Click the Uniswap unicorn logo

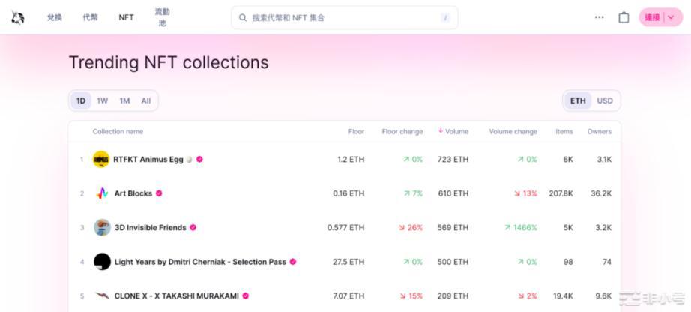pyautogui.click(x=17, y=17)
